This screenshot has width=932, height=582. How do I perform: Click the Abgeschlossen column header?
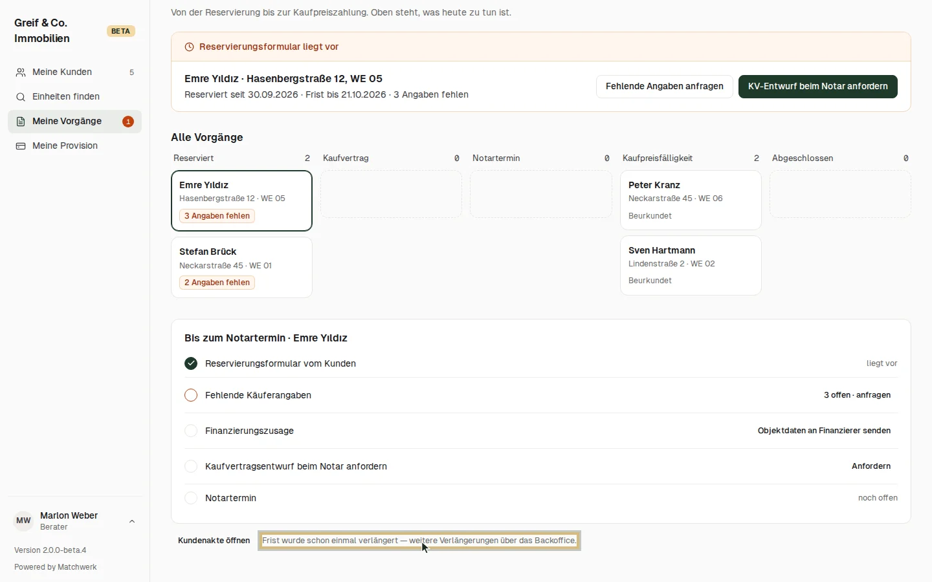[x=803, y=158]
